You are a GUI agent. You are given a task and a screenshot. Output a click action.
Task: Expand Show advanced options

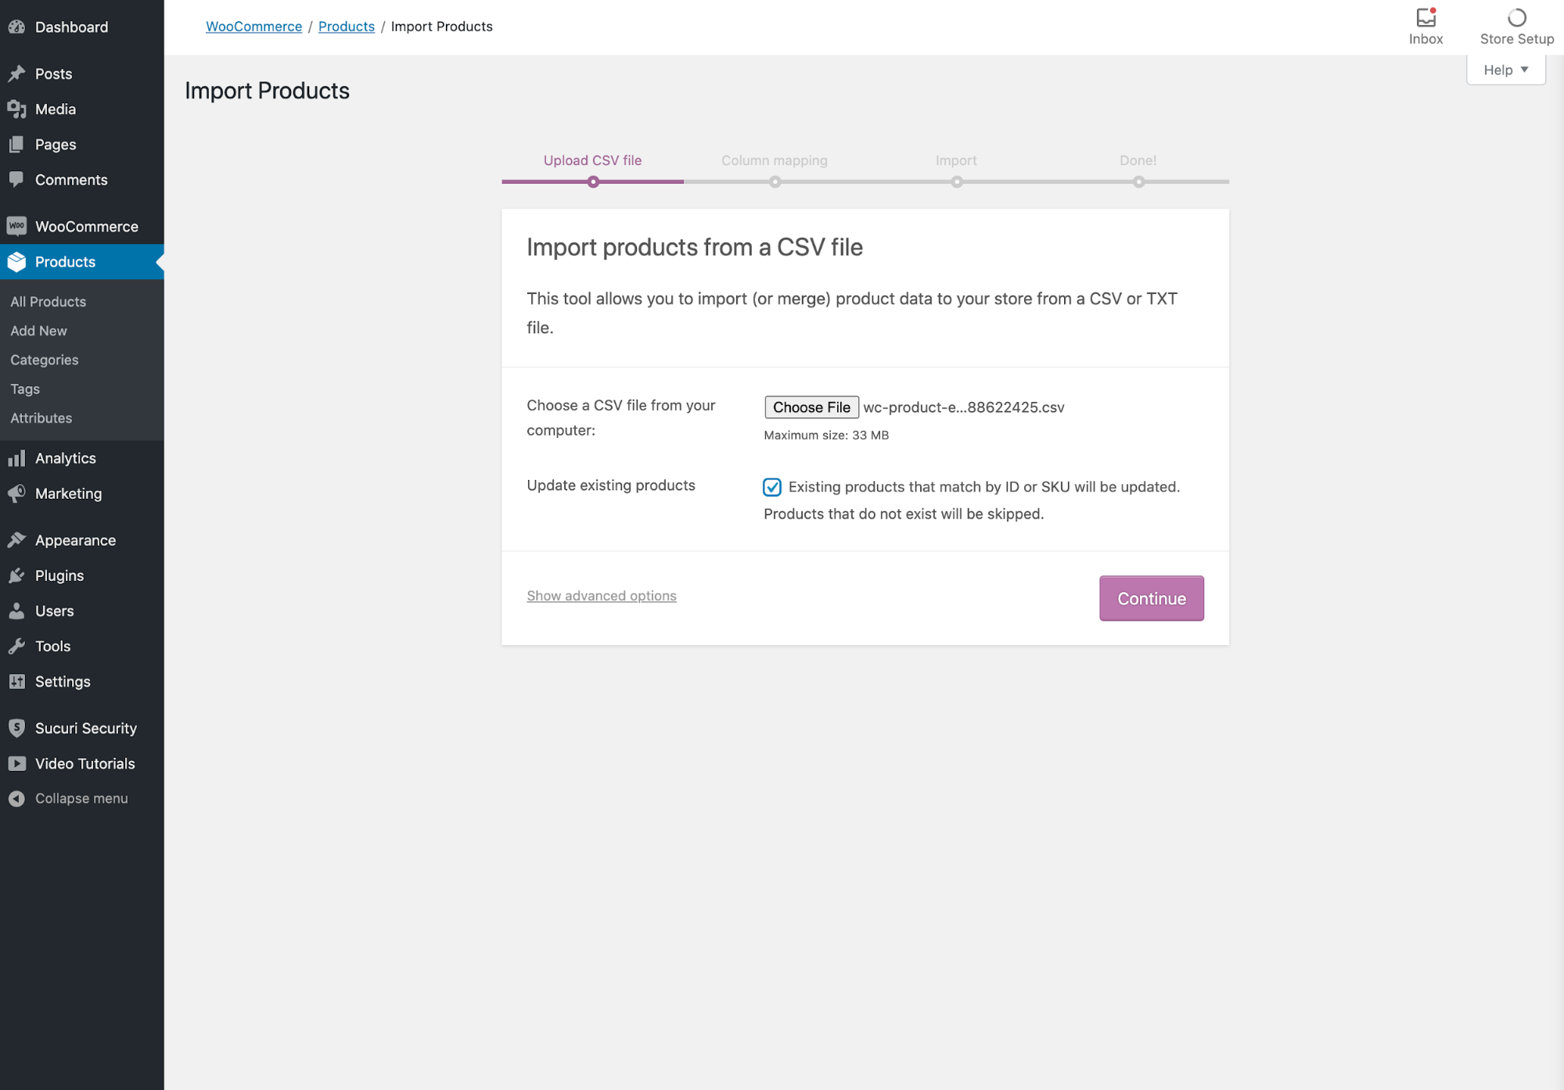(602, 596)
